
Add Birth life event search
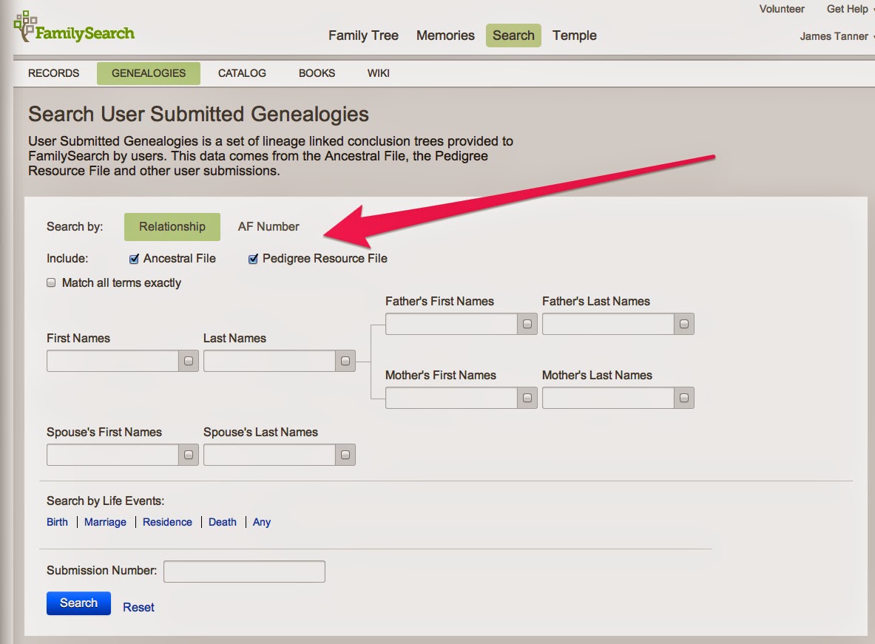click(x=57, y=522)
